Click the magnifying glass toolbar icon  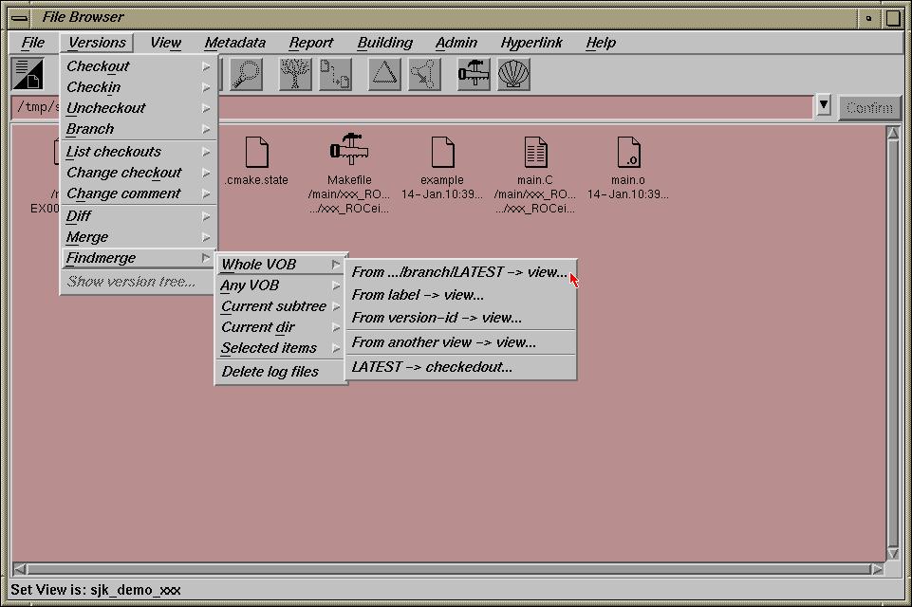[247, 74]
